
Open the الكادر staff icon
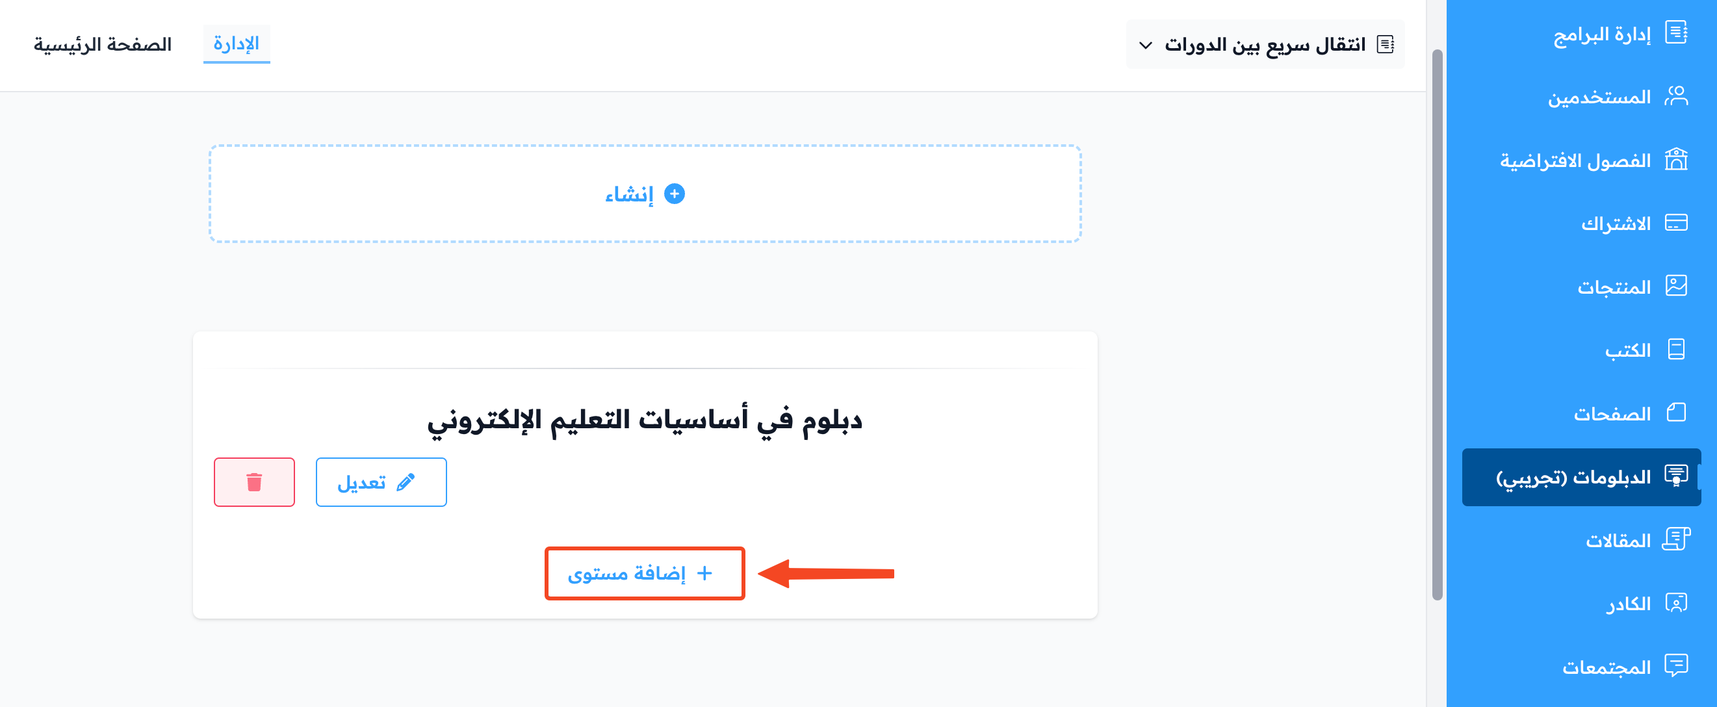tap(1675, 602)
